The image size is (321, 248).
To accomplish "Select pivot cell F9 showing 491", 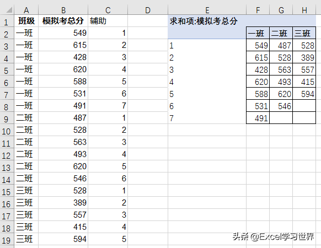I will 258,118.
